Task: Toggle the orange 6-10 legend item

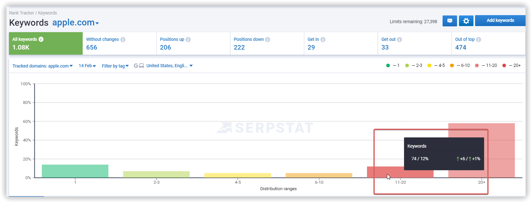Action: [x=460, y=65]
